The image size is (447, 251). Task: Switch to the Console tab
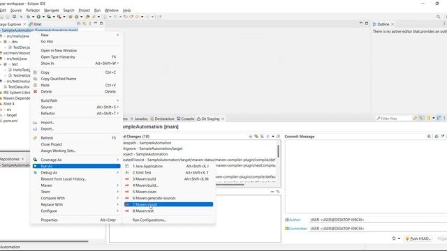point(185,119)
